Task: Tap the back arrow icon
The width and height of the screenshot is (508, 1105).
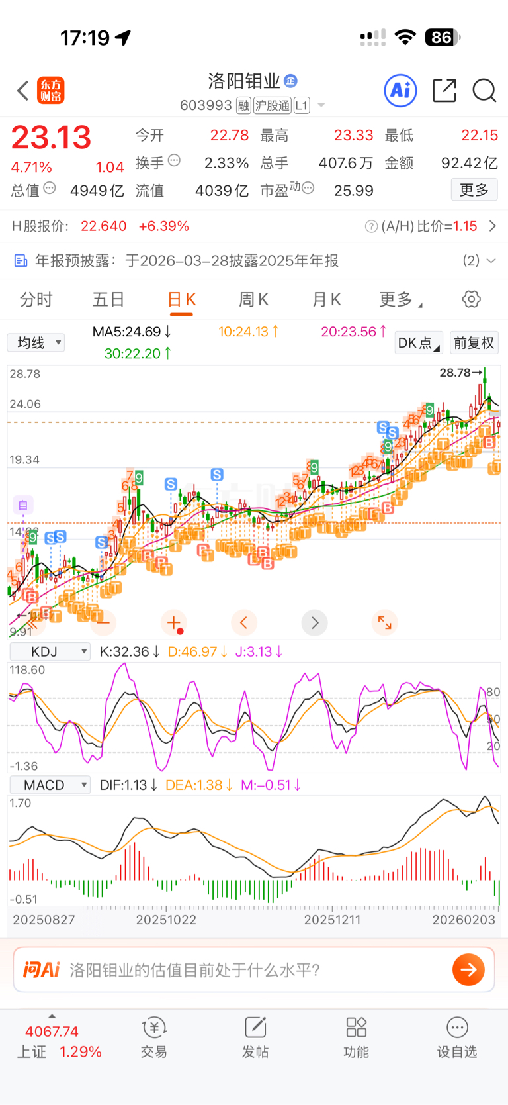Action: tap(23, 91)
